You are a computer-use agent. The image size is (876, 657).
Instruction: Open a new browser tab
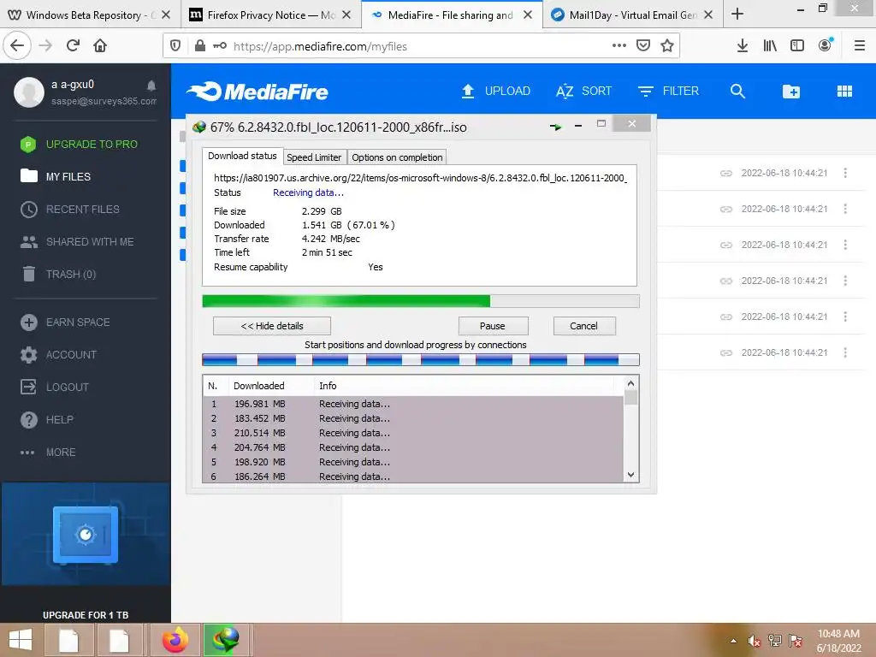click(737, 15)
